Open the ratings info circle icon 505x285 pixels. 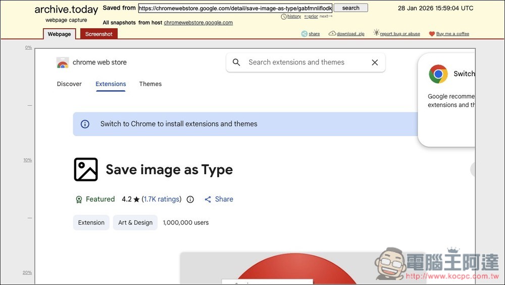(x=190, y=199)
